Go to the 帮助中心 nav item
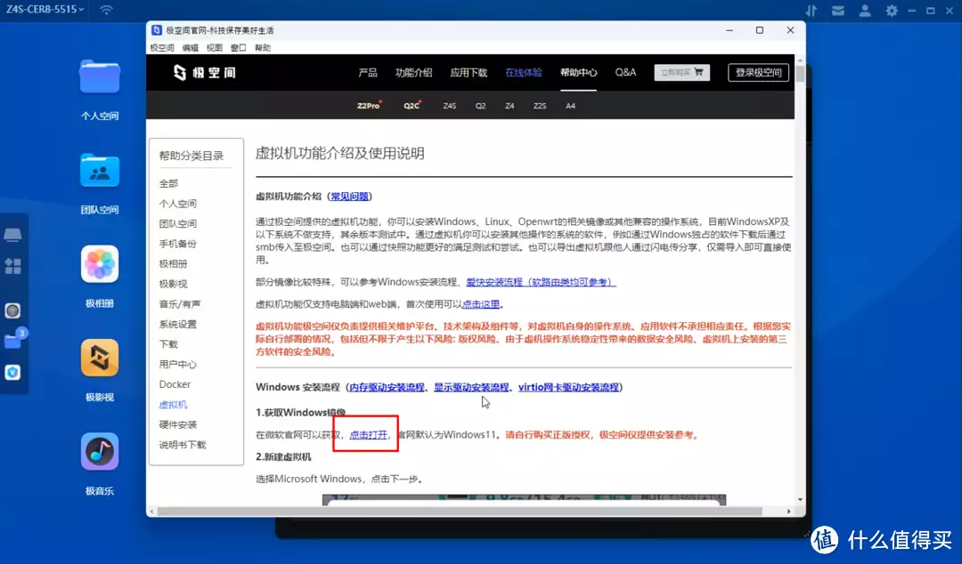 [x=579, y=72]
